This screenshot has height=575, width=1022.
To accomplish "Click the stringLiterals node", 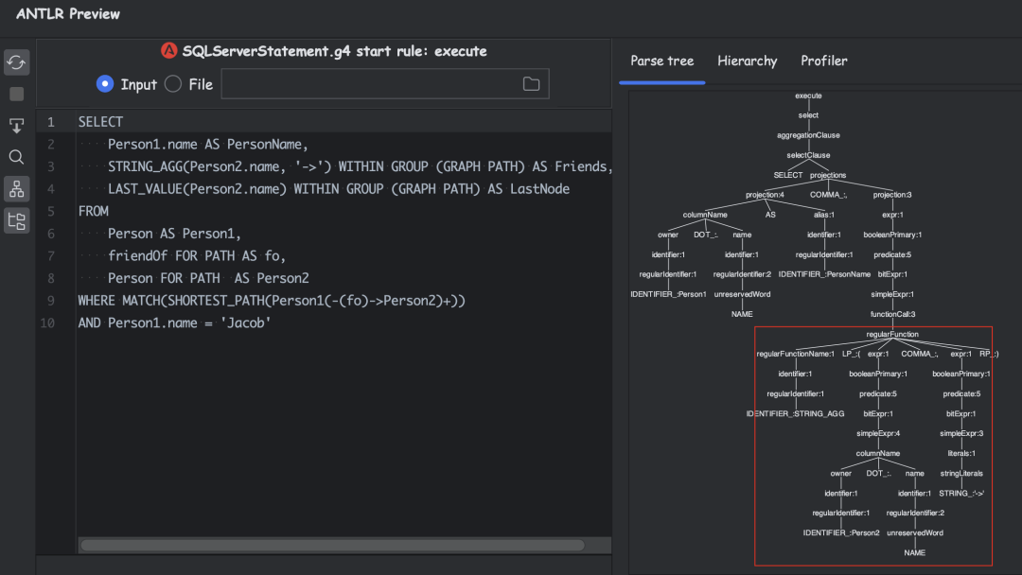I will [961, 474].
